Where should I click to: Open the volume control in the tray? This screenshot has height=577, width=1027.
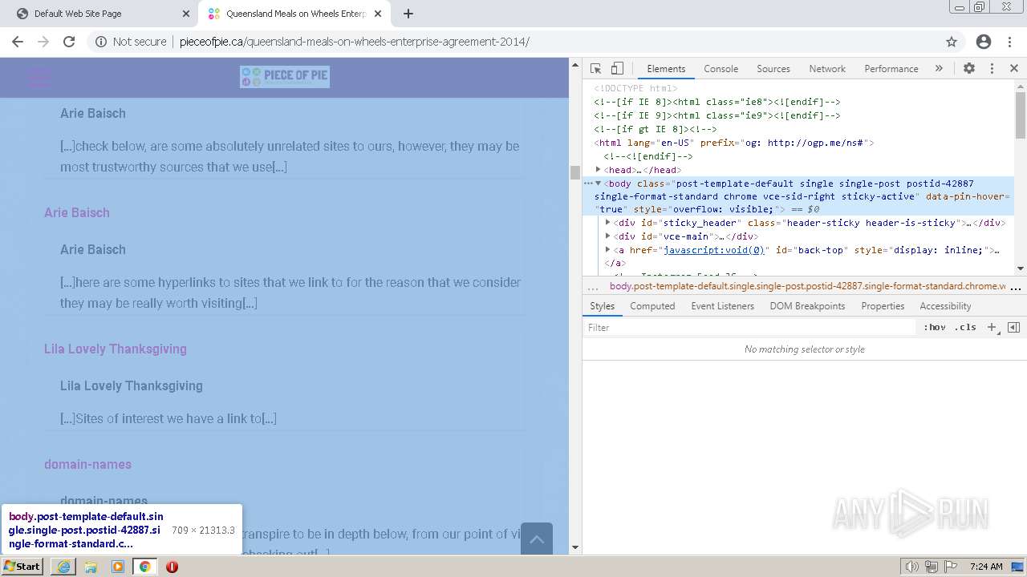(x=911, y=567)
